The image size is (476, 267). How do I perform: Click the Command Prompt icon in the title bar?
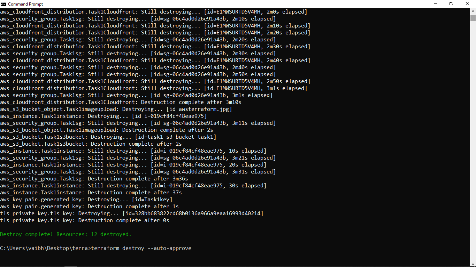(3, 4)
